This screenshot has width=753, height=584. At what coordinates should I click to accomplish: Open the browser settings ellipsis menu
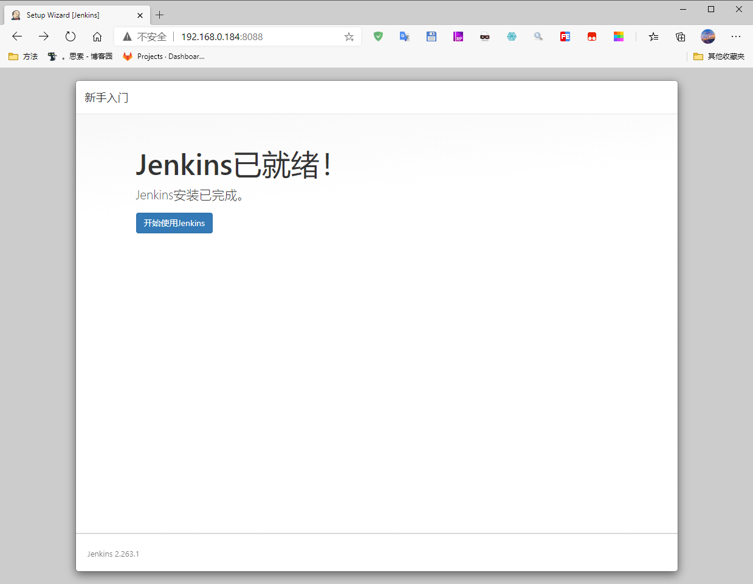[x=736, y=36]
